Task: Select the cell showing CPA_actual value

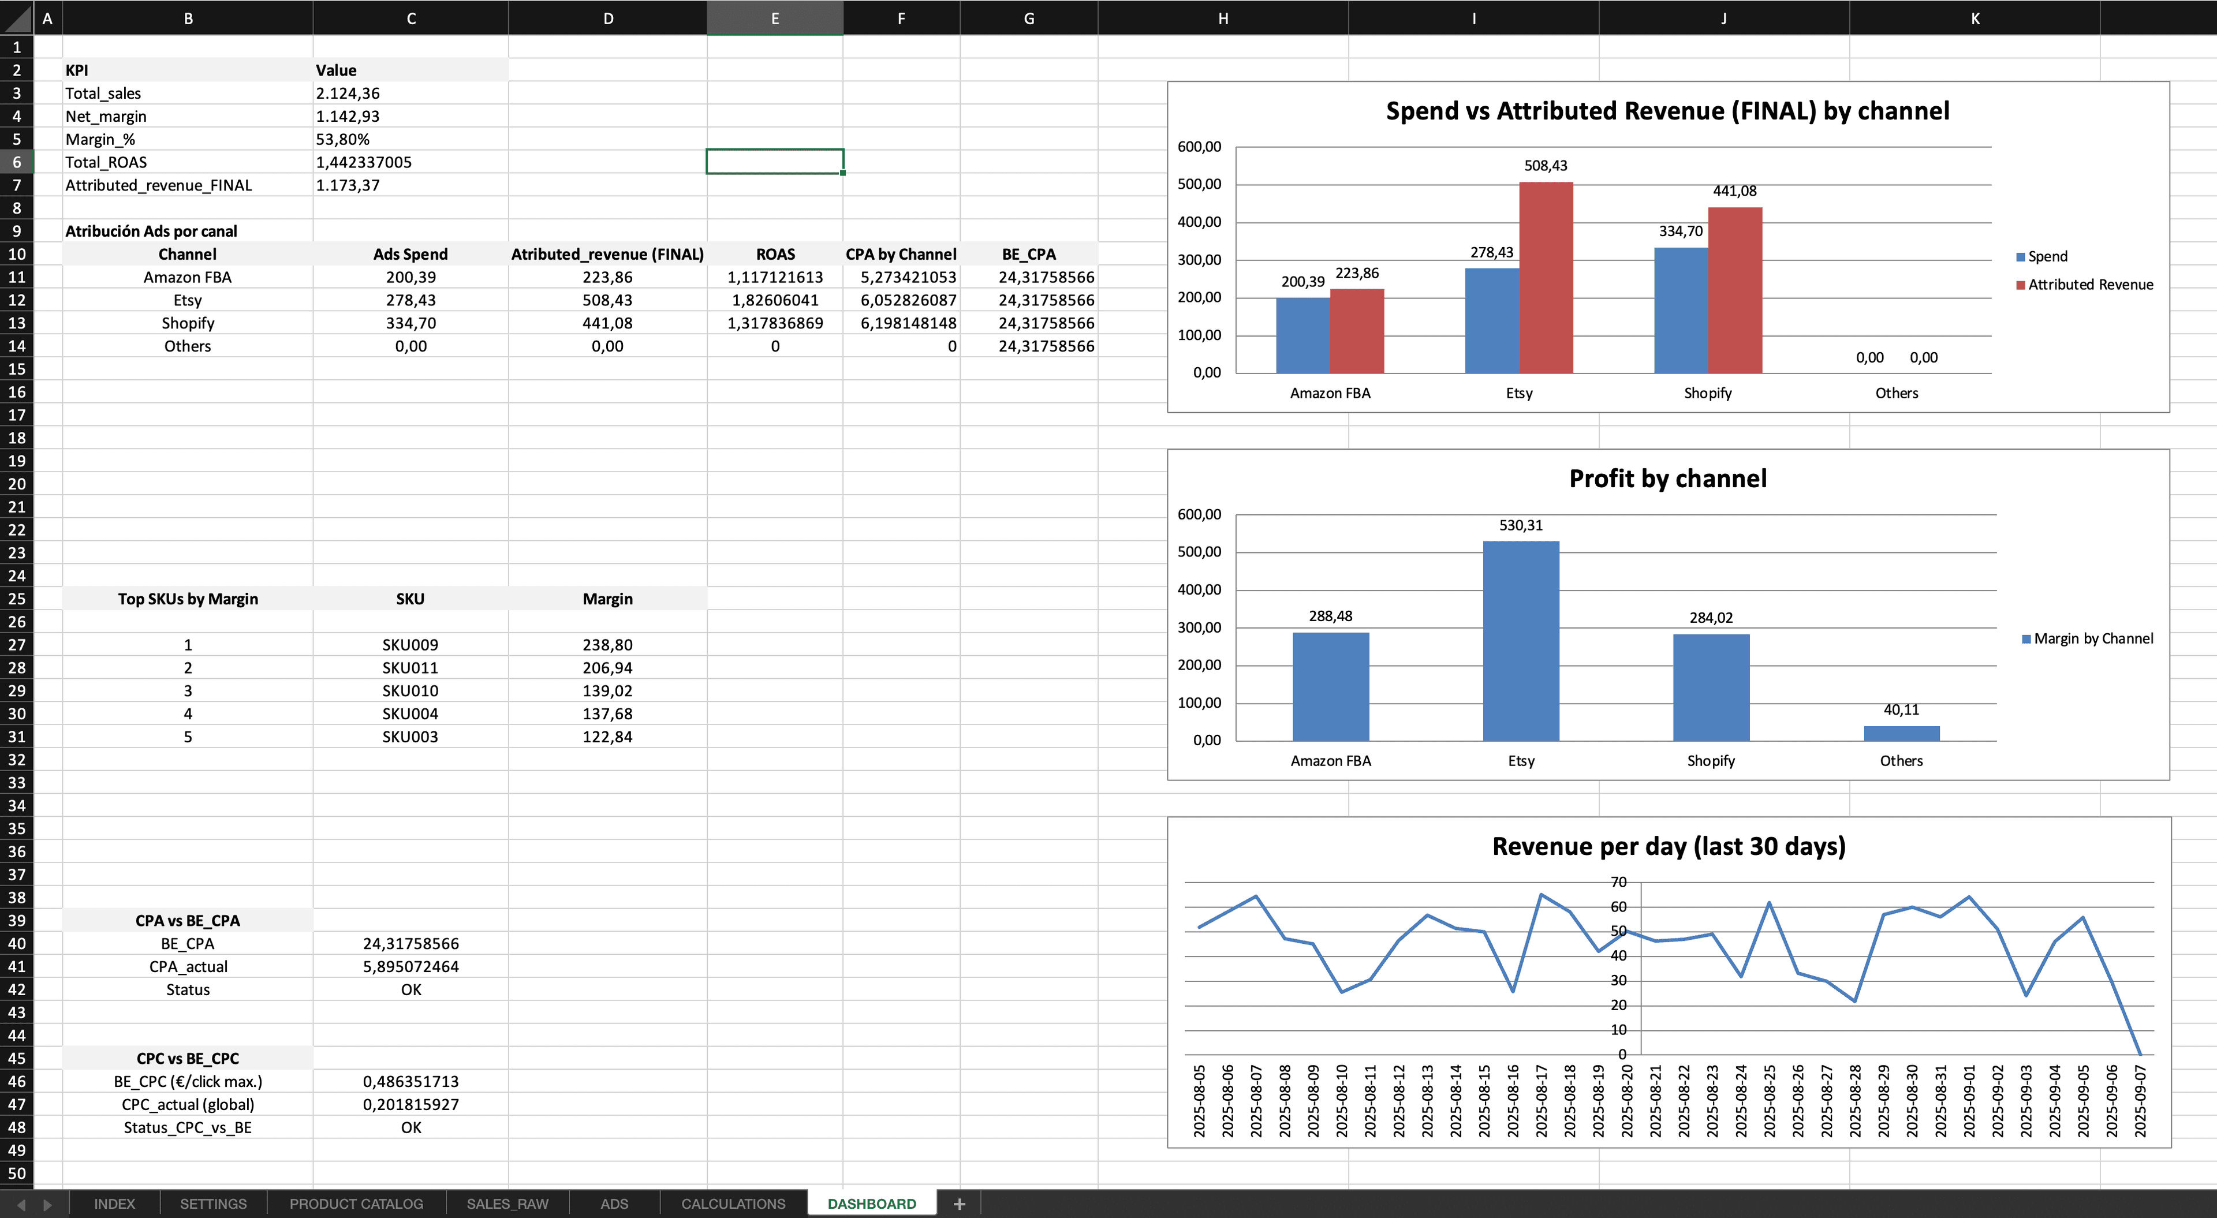Action: coord(410,966)
